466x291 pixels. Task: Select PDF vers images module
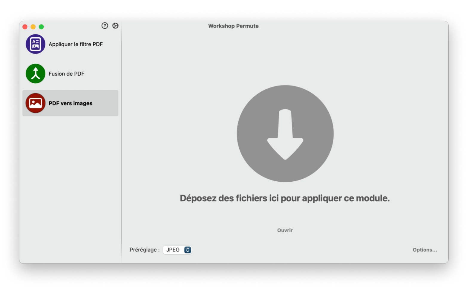[x=70, y=103]
